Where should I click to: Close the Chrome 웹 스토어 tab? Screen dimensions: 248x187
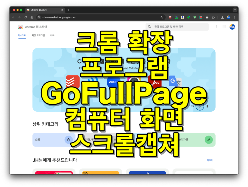coord(62,10)
